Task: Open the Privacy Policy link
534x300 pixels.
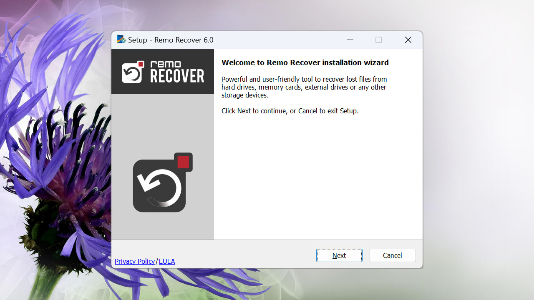Action: pos(135,261)
